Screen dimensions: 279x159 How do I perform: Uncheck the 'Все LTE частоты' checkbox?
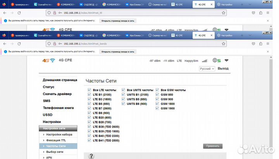(90, 90)
